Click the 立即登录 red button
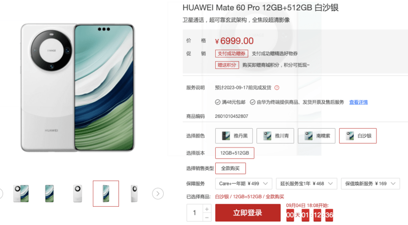 click(248, 213)
